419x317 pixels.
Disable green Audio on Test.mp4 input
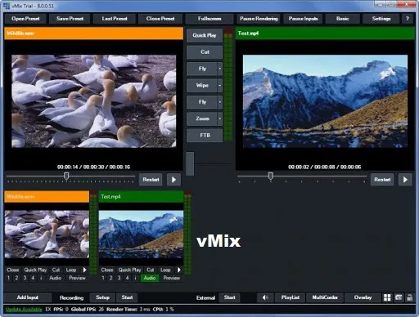pyautogui.click(x=150, y=278)
